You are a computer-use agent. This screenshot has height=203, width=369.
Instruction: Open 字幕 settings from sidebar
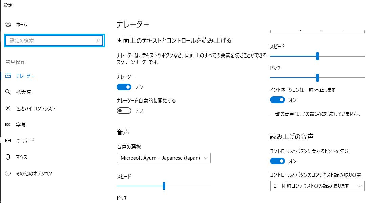[21, 125]
